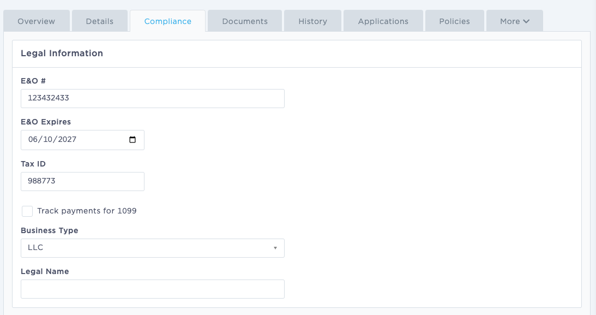This screenshot has width=596, height=315.
Task: Check the Track payments for 1099 box
Action: point(27,211)
